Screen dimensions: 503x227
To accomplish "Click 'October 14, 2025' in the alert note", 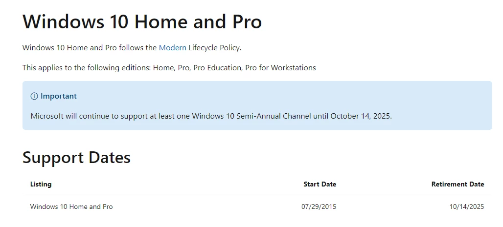I will pyautogui.click(x=361, y=116).
